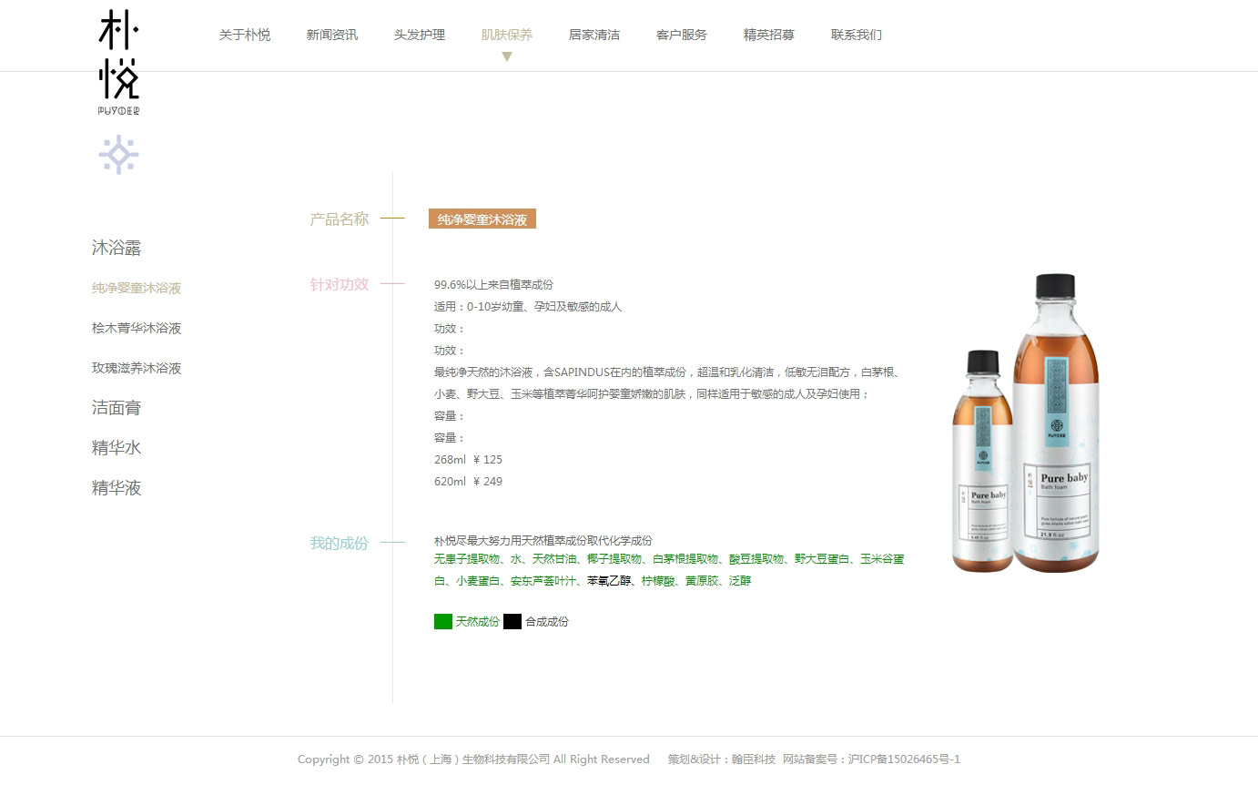Screen dimensions: 1258x795
Task: Select 纯净婴童沐浴液 in the sidebar
Action: click(137, 288)
